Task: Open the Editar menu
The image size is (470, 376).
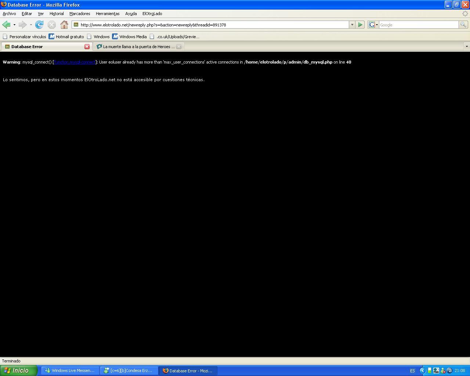Action: [27, 14]
